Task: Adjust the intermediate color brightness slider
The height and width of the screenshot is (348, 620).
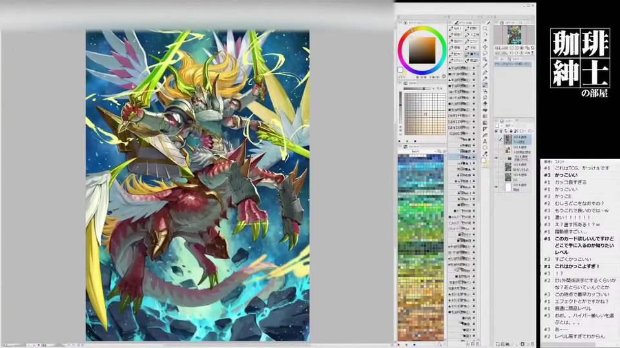Action: (417, 89)
